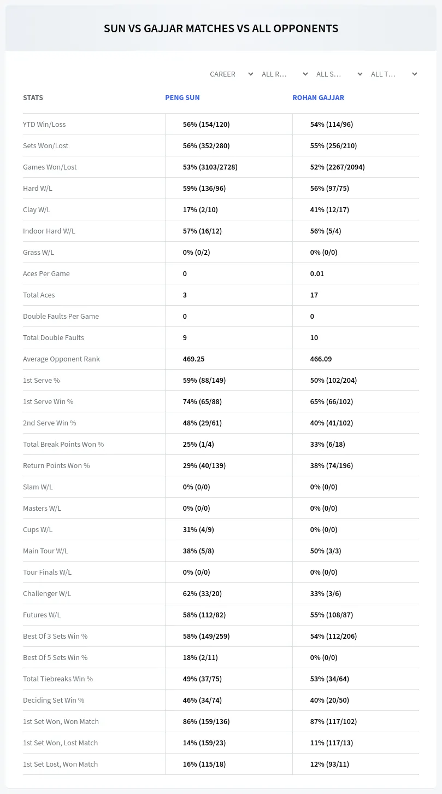Click the chevron arrow beside CAREER
Viewport: 442px width, 794px height.
tap(251, 74)
